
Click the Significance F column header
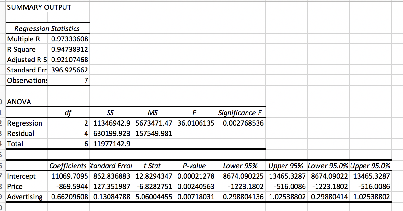(x=241, y=113)
